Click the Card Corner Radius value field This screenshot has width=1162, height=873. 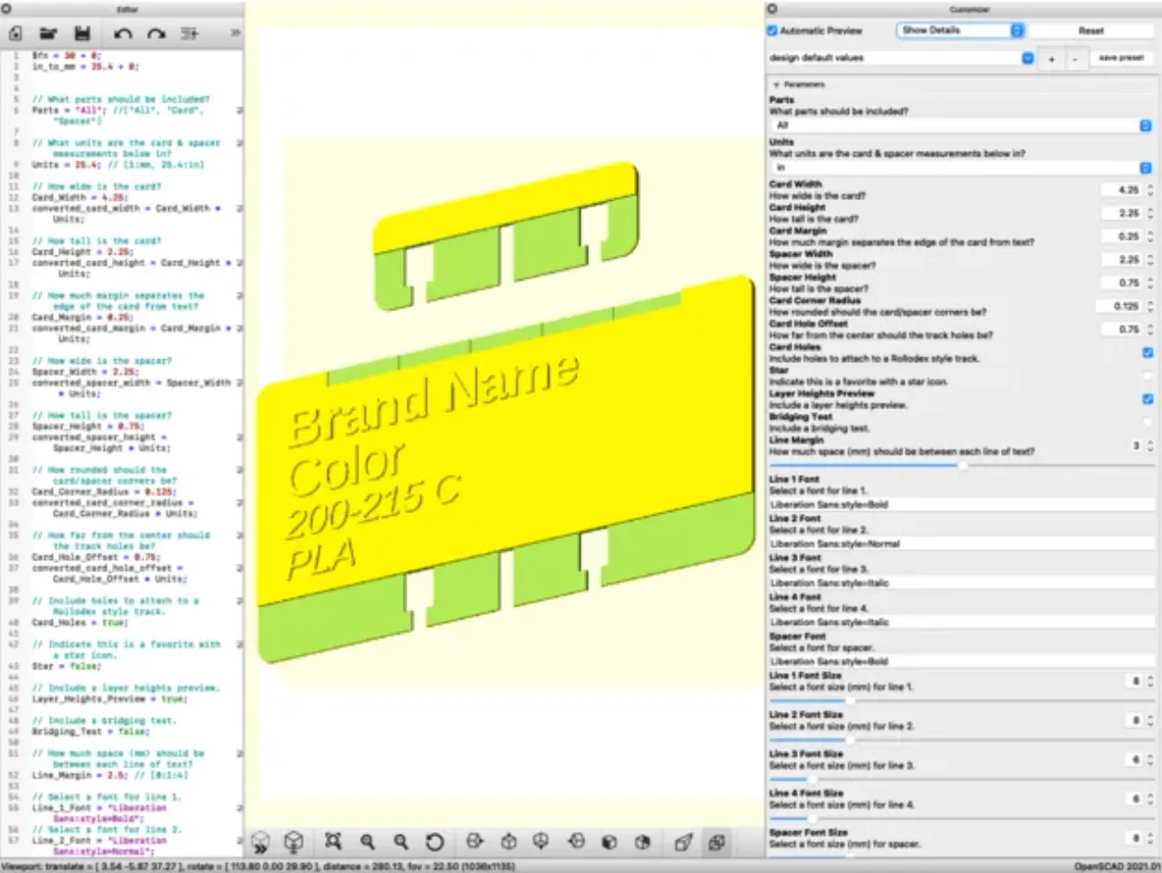(1117, 306)
